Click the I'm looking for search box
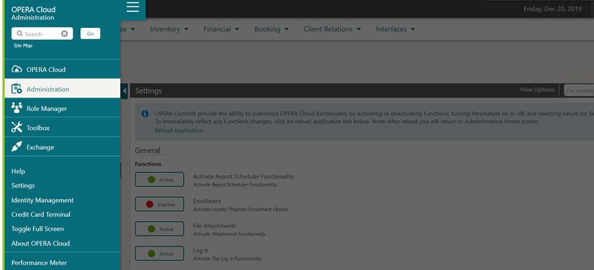 (x=579, y=91)
